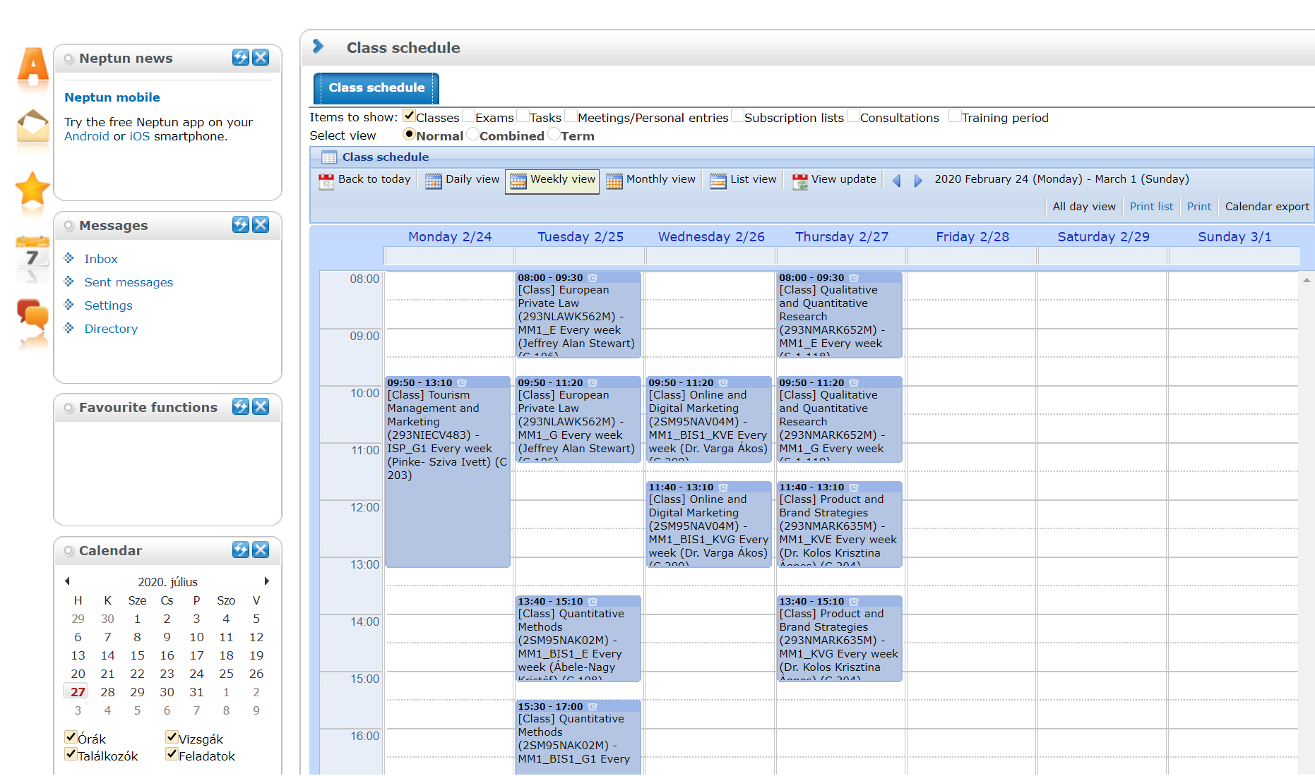Screen dimensions: 1315x776
Task: Check the Tasks checkbox
Action: tap(523, 116)
